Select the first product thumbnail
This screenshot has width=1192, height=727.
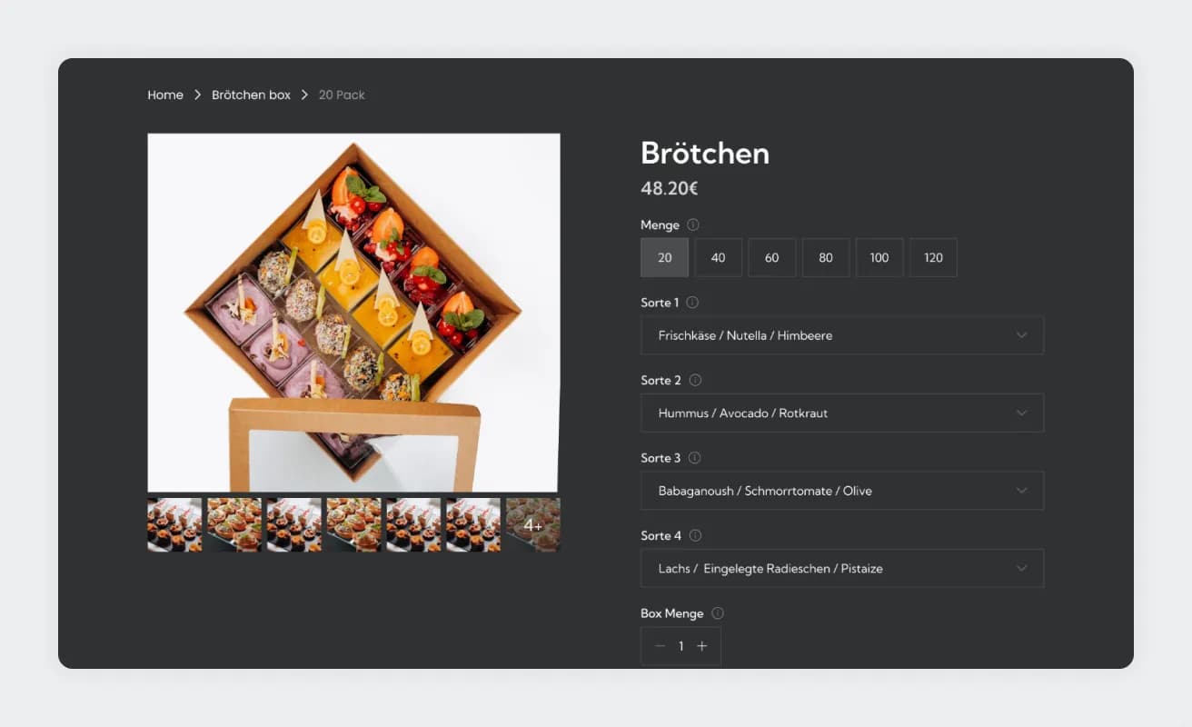click(x=174, y=524)
